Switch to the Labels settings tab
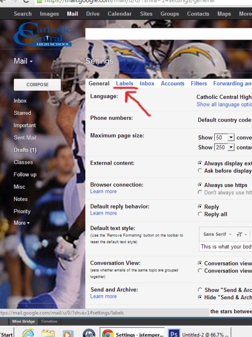 point(124,83)
